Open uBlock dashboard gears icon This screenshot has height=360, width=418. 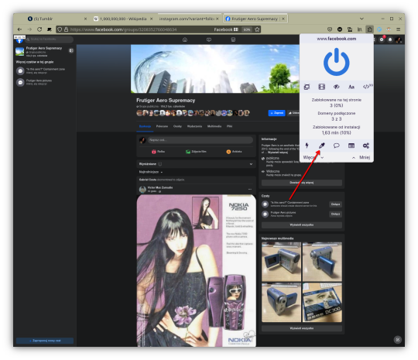tap(366, 146)
